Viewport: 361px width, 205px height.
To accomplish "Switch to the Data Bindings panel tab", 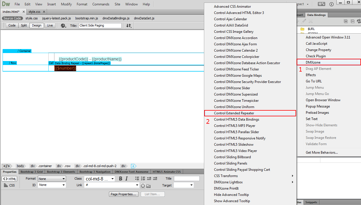I will click(316, 15).
